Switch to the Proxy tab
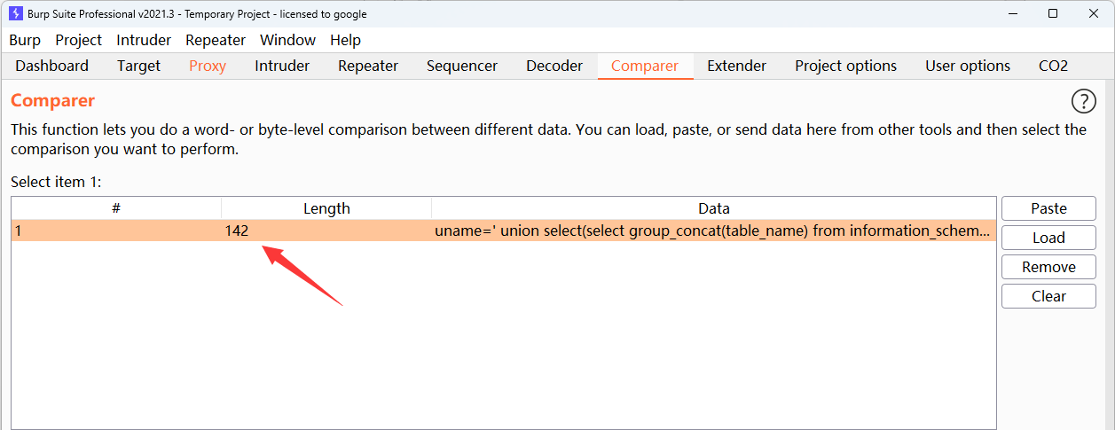Image resolution: width=1115 pixels, height=430 pixels. click(208, 66)
